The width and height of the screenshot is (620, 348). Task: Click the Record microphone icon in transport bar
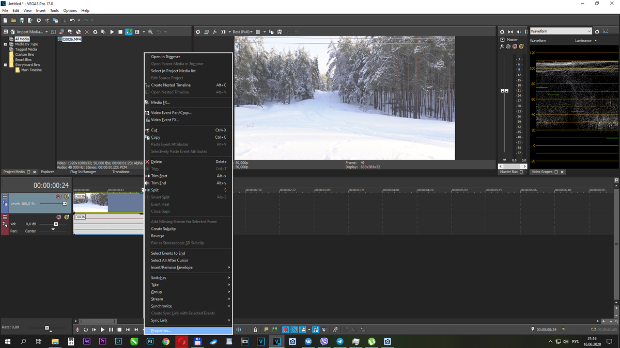coord(77,329)
